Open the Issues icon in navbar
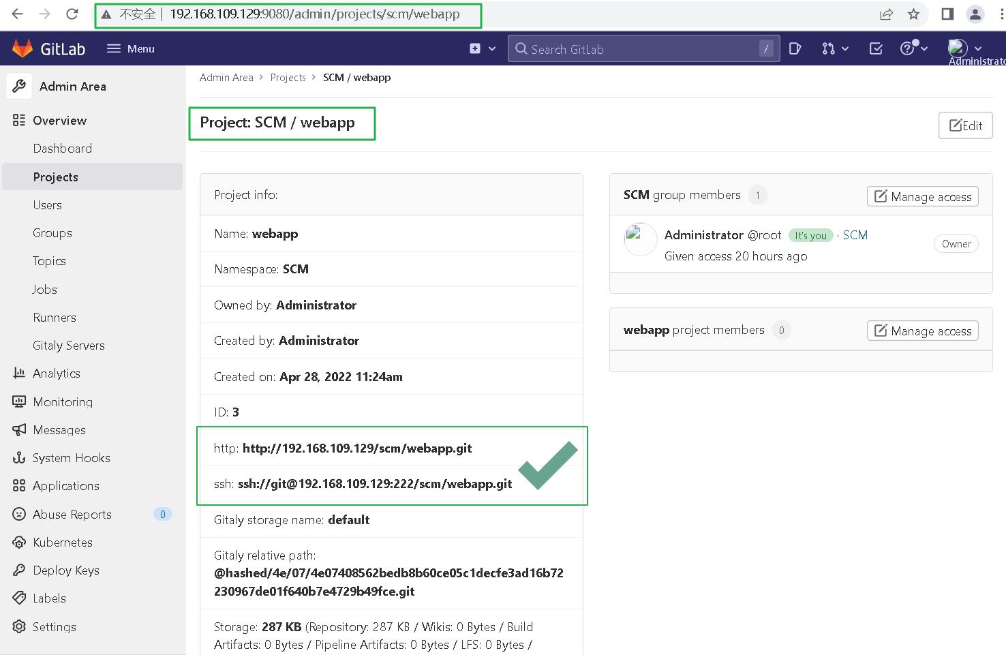Screen dimensions: 1006x655 [795, 48]
